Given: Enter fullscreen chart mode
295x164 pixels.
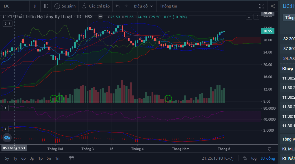Looking at the screenshot, I should pos(261,6).
